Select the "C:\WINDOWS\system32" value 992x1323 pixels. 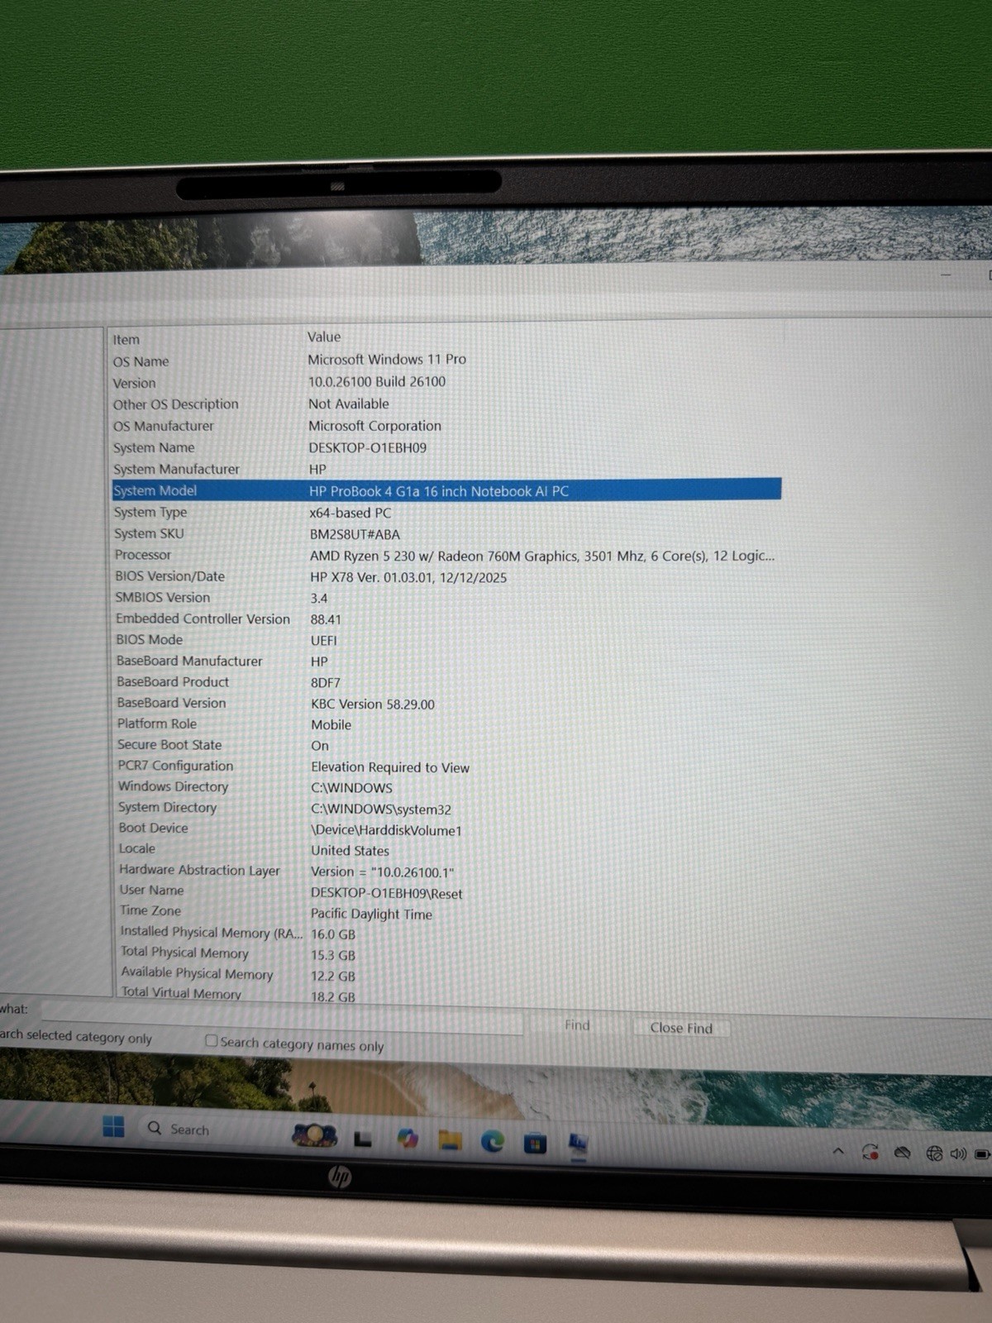(x=381, y=810)
